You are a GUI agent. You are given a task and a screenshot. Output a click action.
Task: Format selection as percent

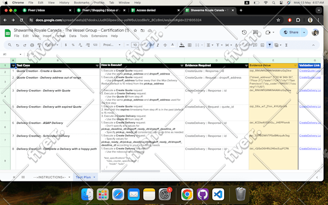coord(73,45)
